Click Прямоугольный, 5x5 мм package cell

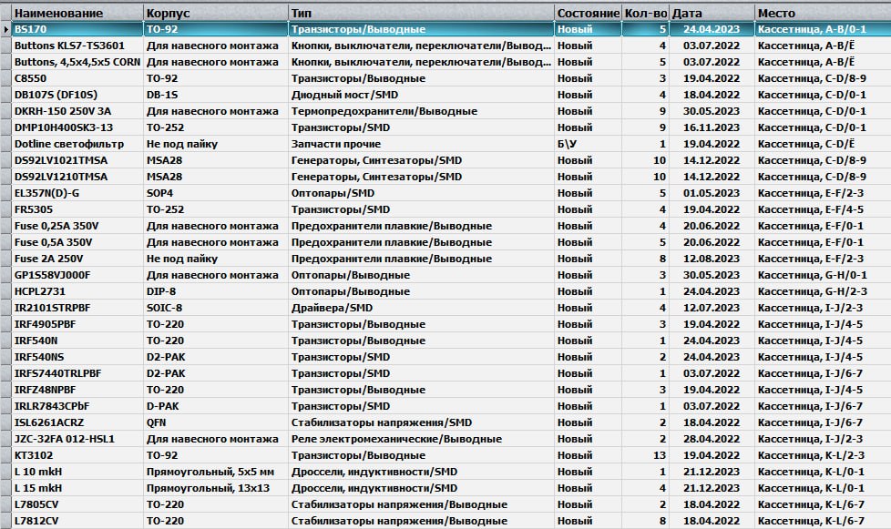coord(216,473)
